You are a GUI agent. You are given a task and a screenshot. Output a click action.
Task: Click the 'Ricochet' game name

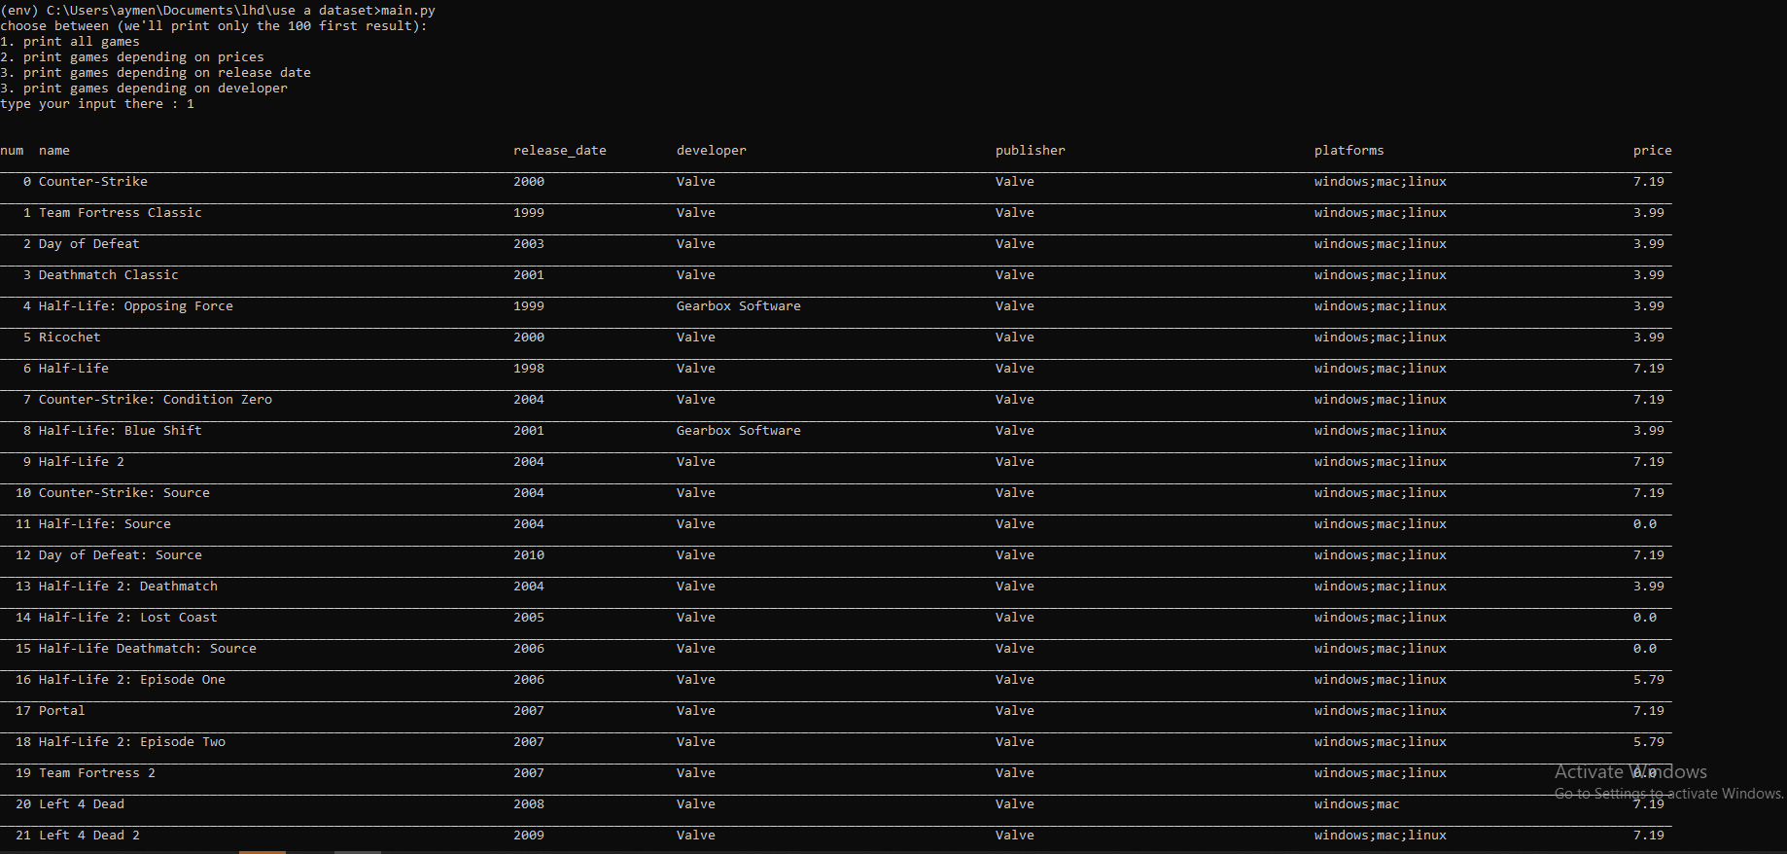pyautogui.click(x=70, y=338)
